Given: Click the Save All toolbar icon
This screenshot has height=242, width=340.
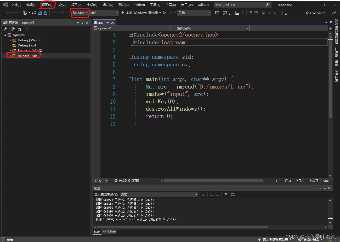Looking at the screenshot, I should pyautogui.click(x=46, y=13).
